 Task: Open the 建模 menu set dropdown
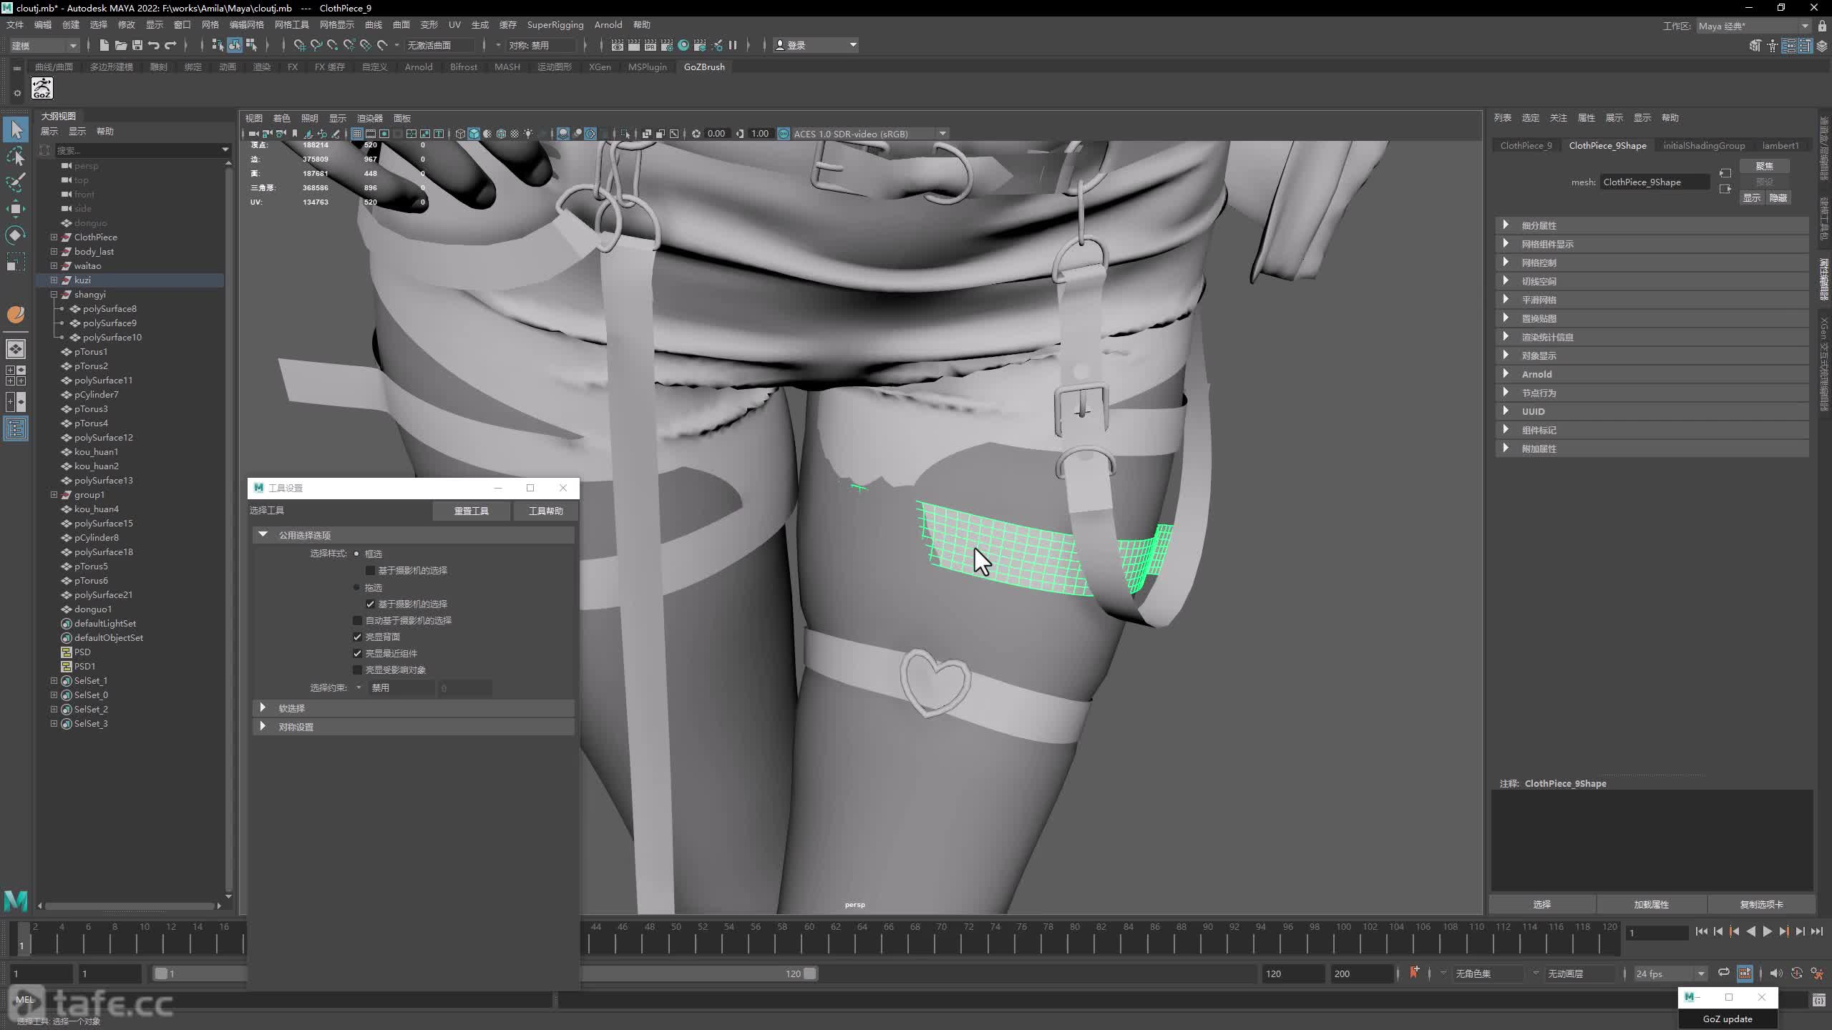point(44,45)
